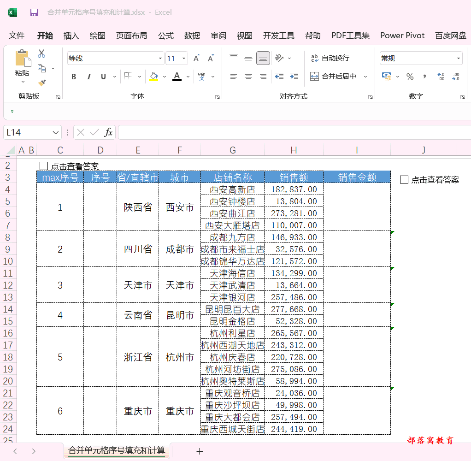Expand the Name Box L14 dropdown

click(56, 132)
